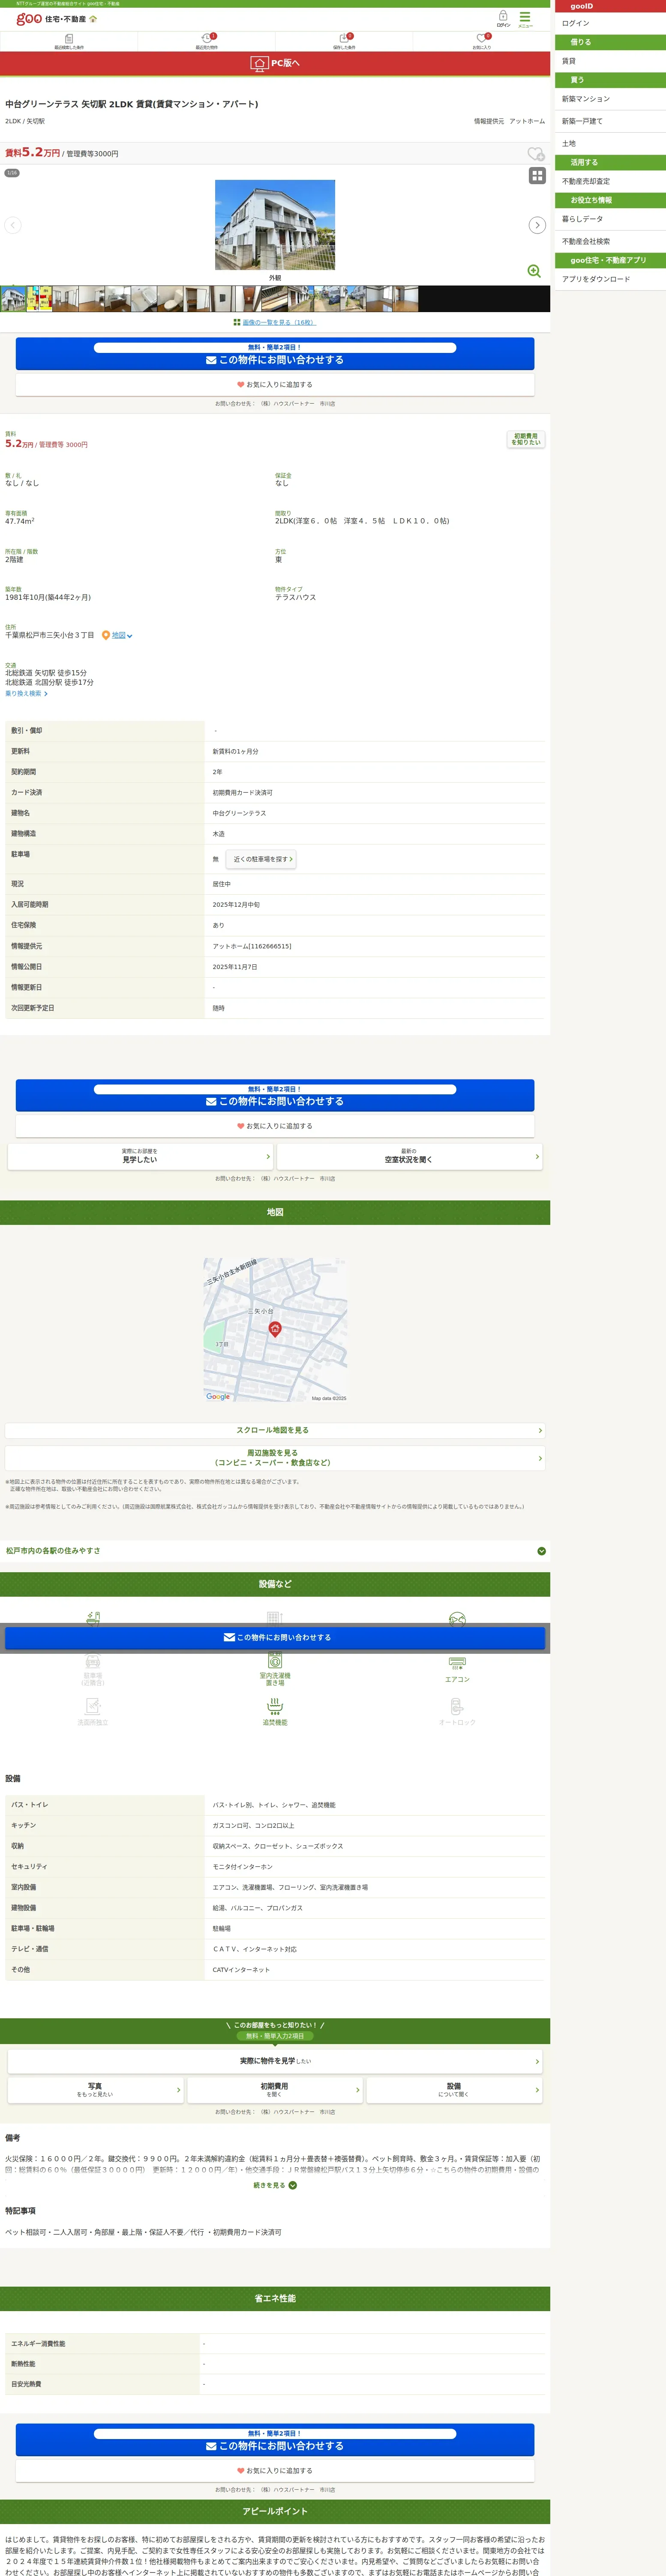Click お気に入りに追加する below the details table
666x2576 pixels.
tap(276, 1127)
